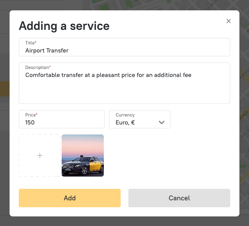The width and height of the screenshot is (249, 226).
Task: Expand the Currency dropdown chevron
Action: [162, 123]
